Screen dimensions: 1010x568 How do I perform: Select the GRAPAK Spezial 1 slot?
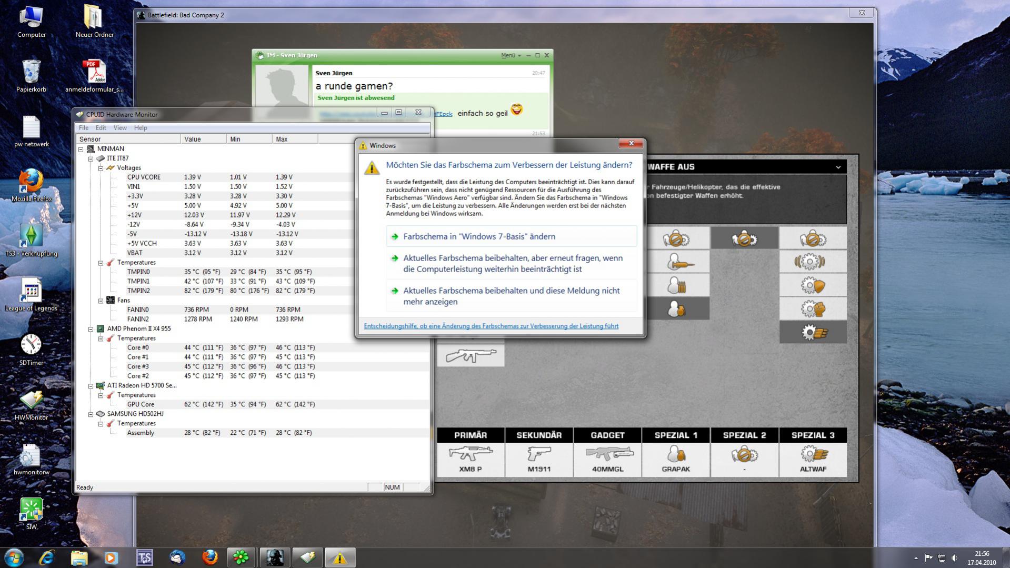point(676,460)
